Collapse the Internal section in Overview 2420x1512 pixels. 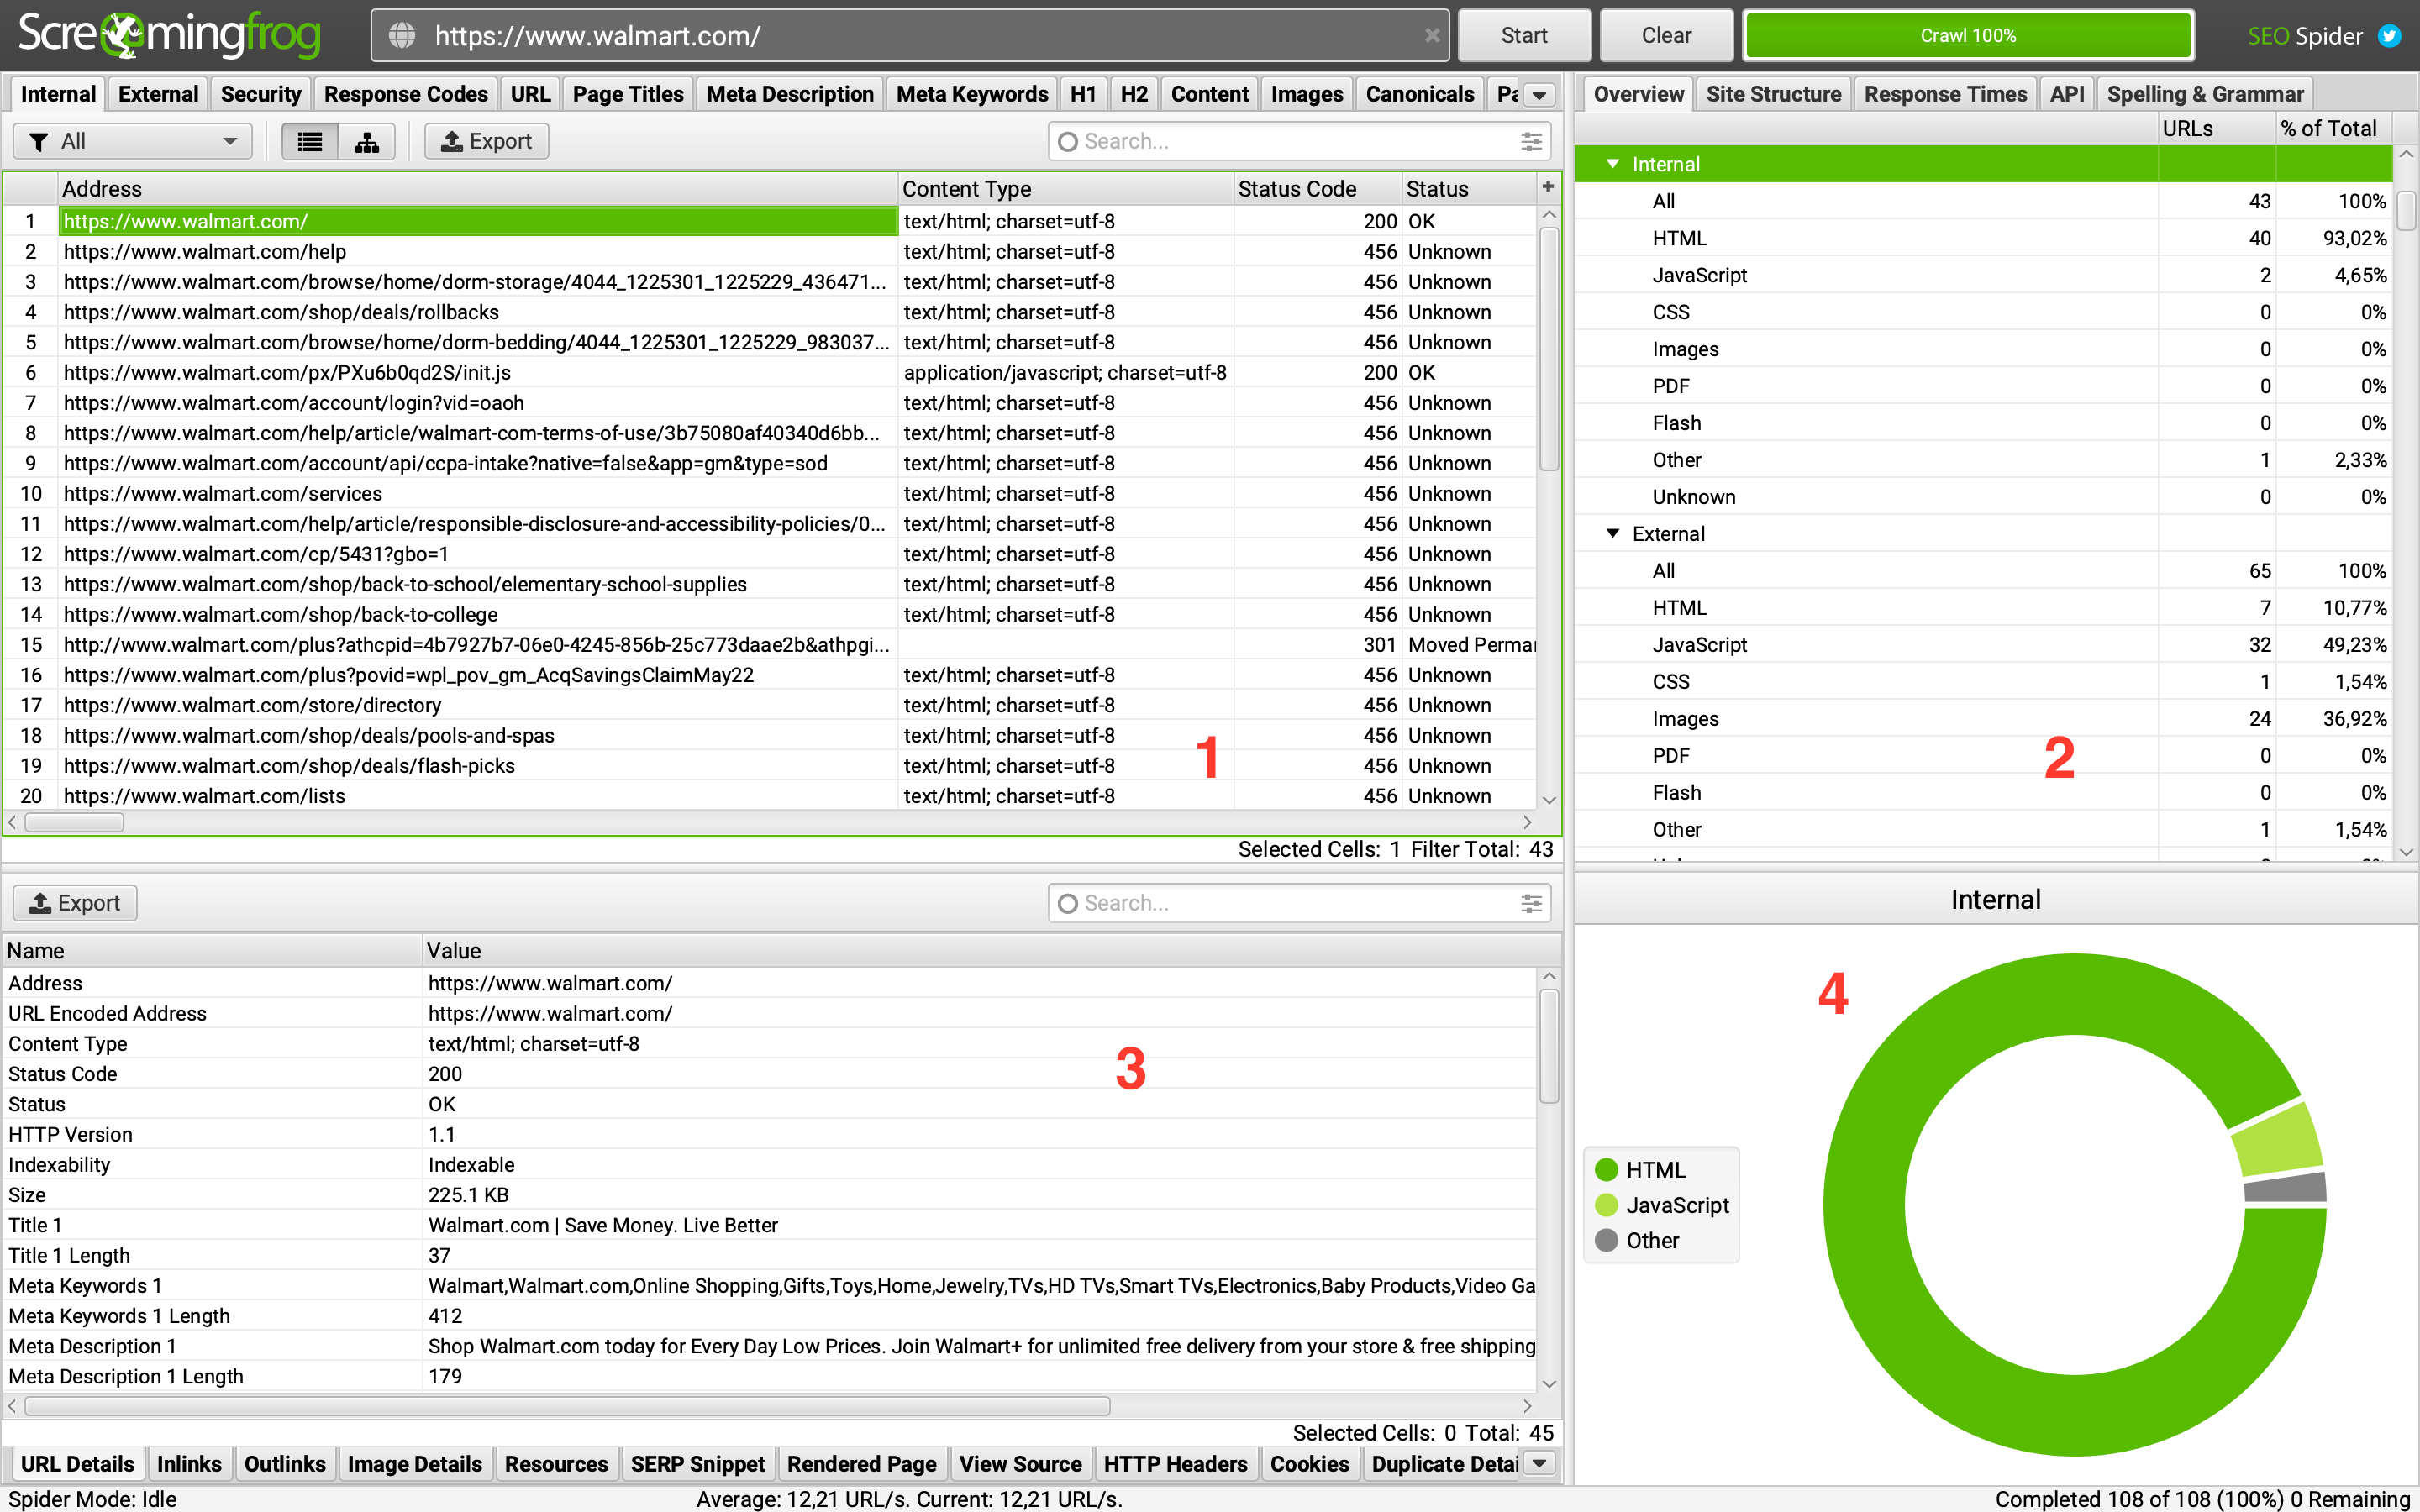[1612, 163]
